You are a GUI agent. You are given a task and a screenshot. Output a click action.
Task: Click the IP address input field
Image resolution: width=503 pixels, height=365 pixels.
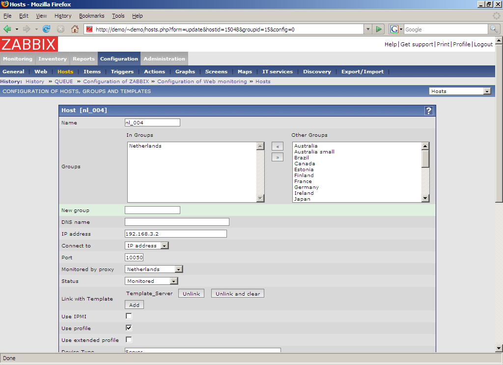176,234
